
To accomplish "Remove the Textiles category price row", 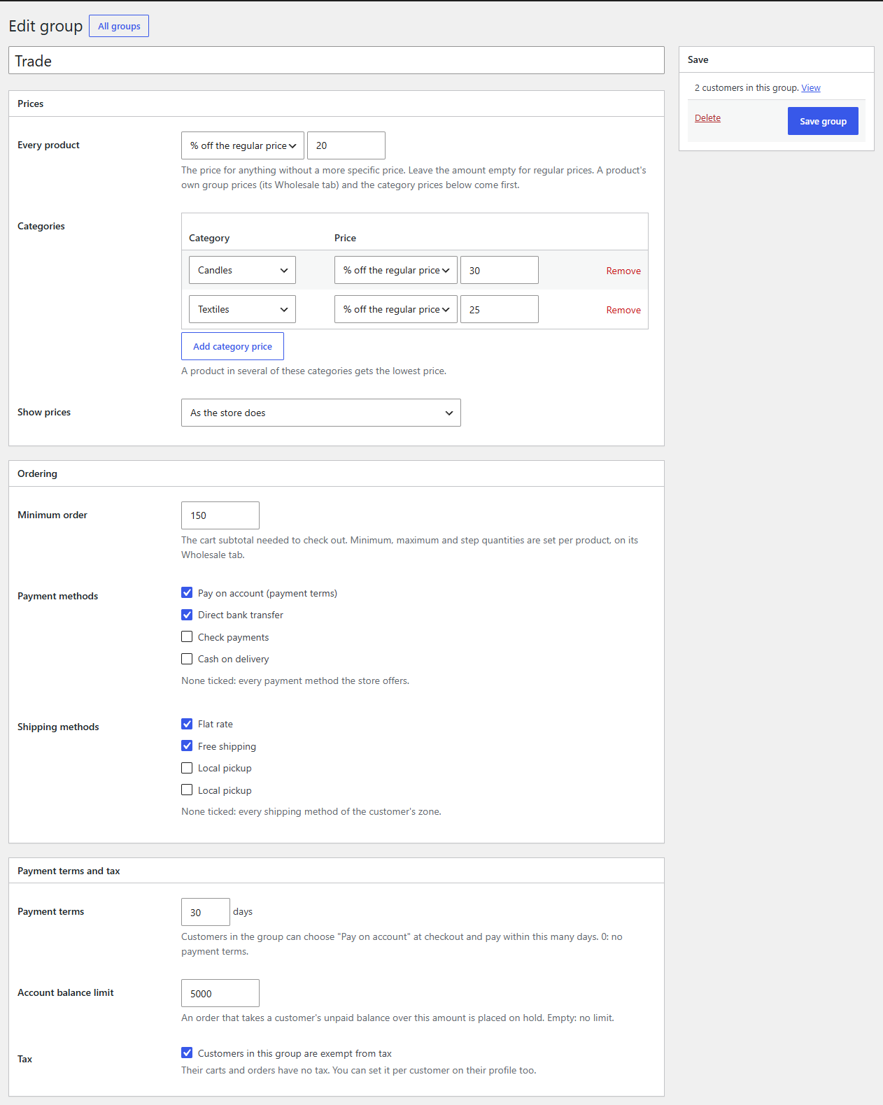I will coord(623,310).
